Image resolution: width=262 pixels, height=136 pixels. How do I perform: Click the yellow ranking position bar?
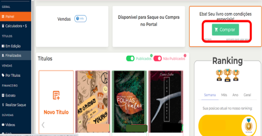click(x=227, y=125)
